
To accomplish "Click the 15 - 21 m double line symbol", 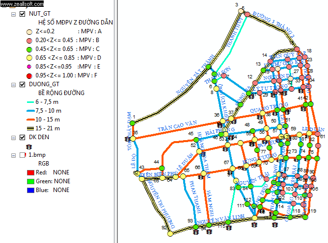I will click(30, 128).
